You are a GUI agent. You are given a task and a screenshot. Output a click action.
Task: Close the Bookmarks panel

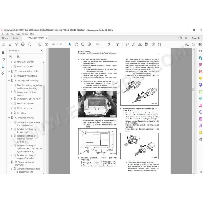[x=42, y=50]
